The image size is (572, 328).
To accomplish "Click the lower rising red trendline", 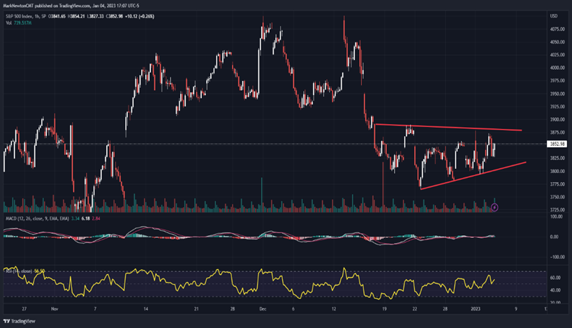I will pos(473,176).
